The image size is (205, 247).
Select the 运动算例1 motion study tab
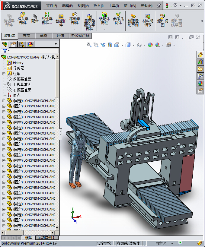click(x=47, y=238)
